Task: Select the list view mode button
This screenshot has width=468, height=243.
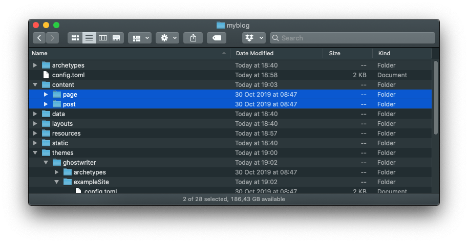Action: (89, 38)
